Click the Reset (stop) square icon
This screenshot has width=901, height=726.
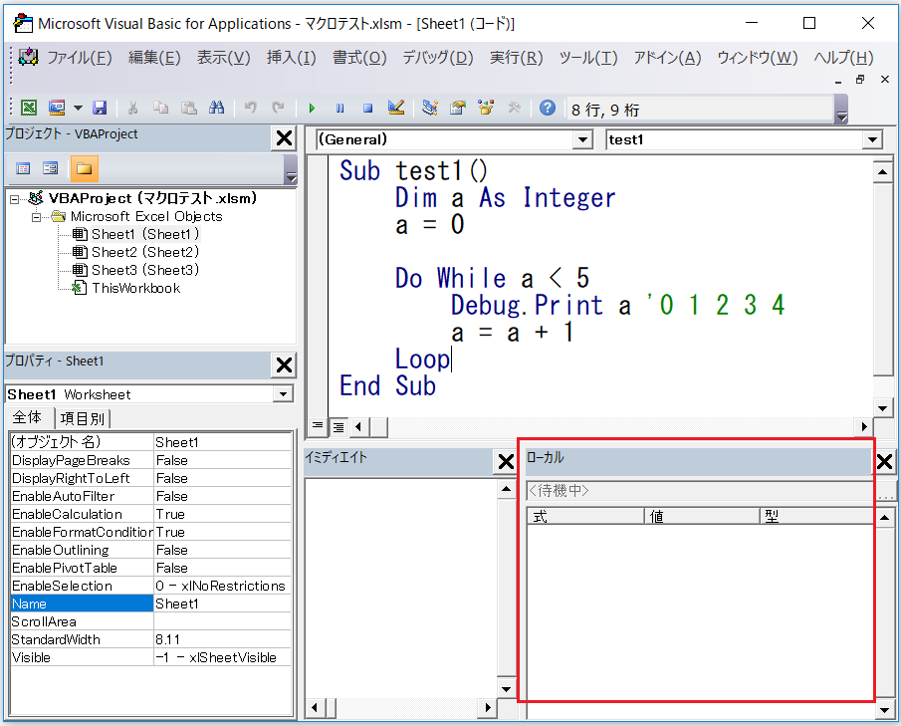[367, 108]
